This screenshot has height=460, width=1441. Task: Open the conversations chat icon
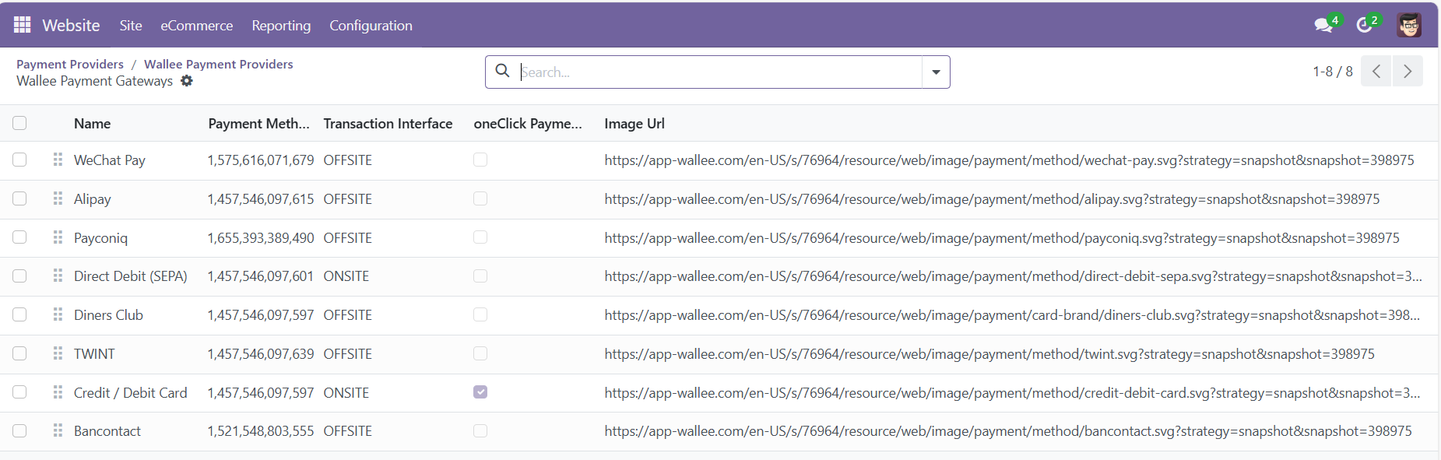point(1323,25)
